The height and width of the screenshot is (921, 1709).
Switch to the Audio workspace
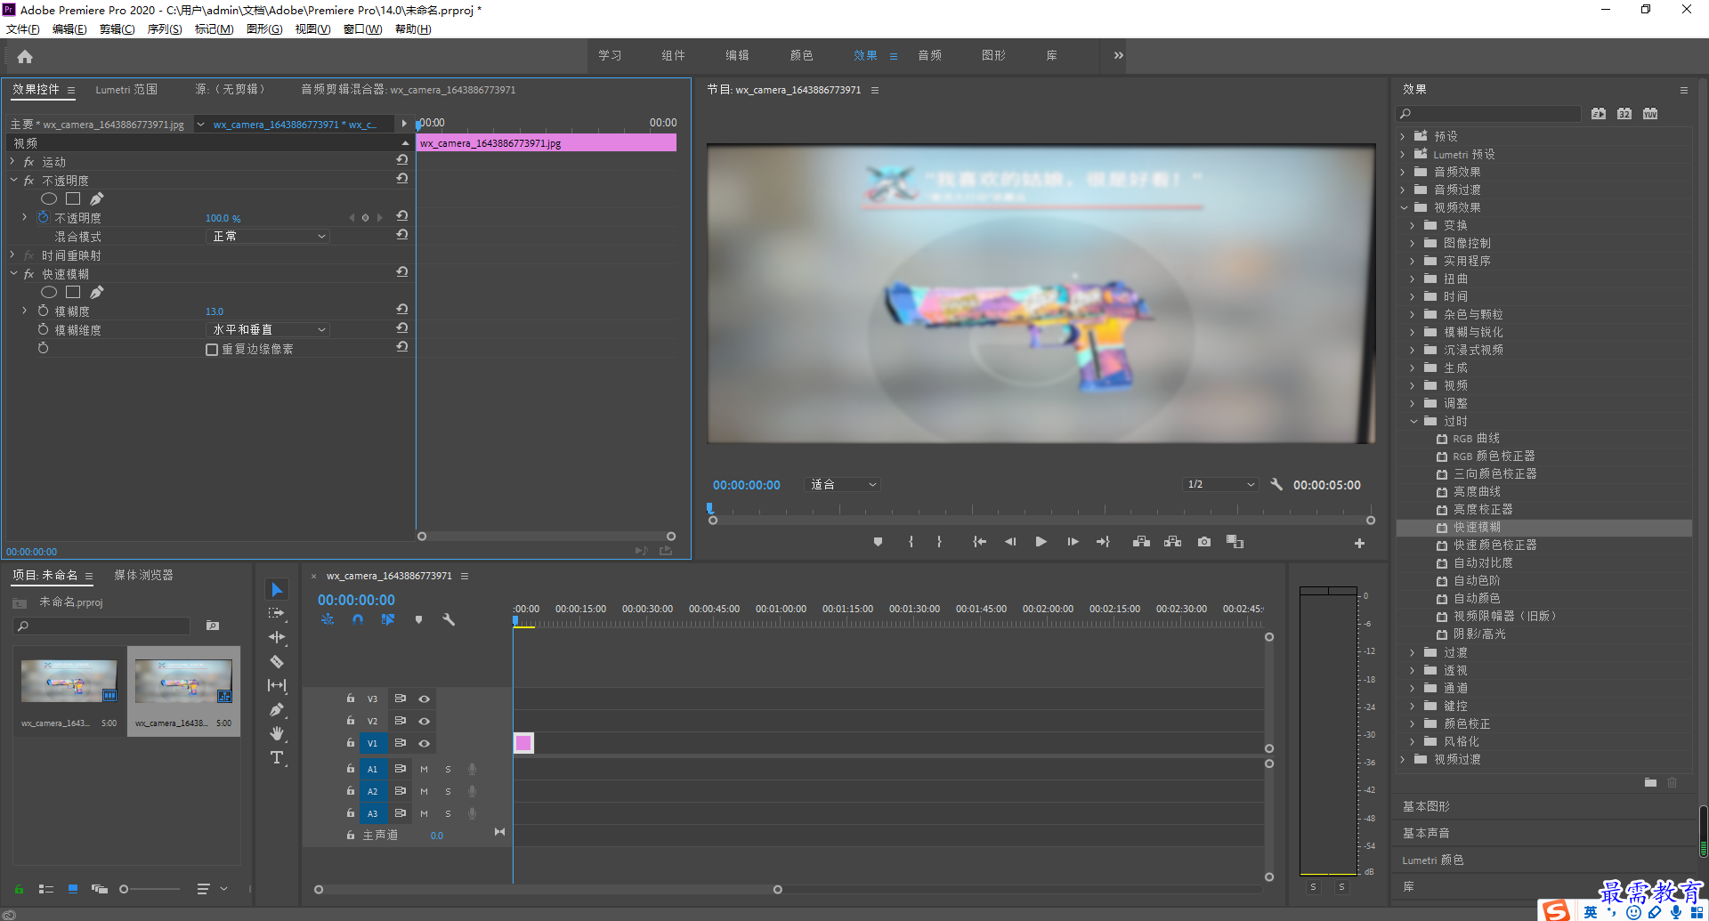930,55
